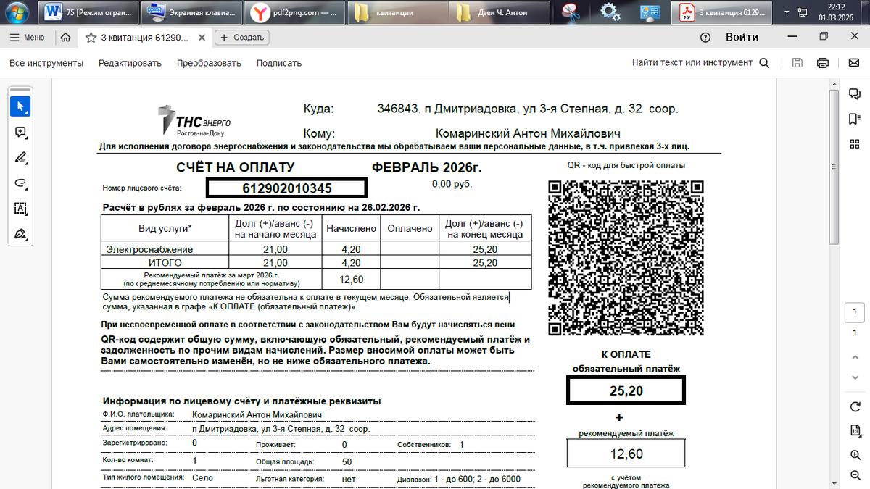Click Найти текст или инструмент search
This screenshot has width=870, height=489.
pyautogui.click(x=701, y=63)
